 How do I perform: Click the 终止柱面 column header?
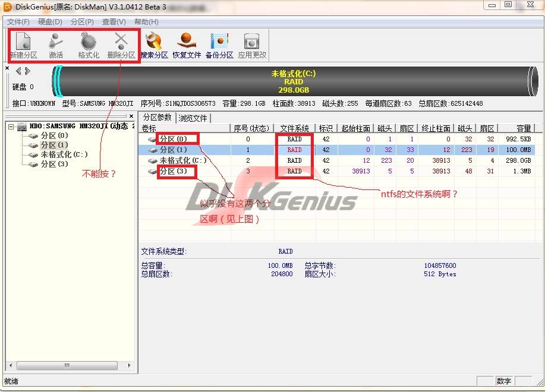[436, 128]
